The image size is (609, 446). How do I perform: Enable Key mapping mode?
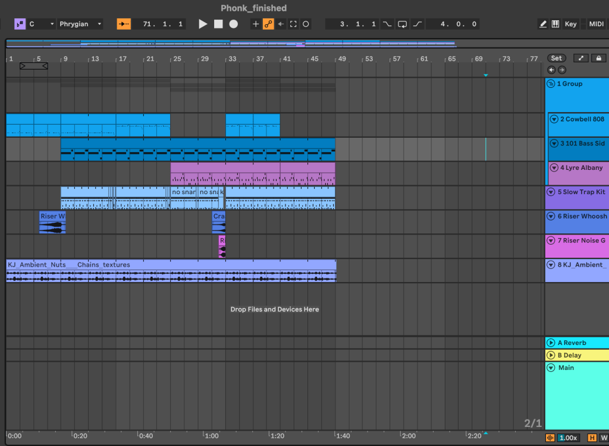coord(570,24)
